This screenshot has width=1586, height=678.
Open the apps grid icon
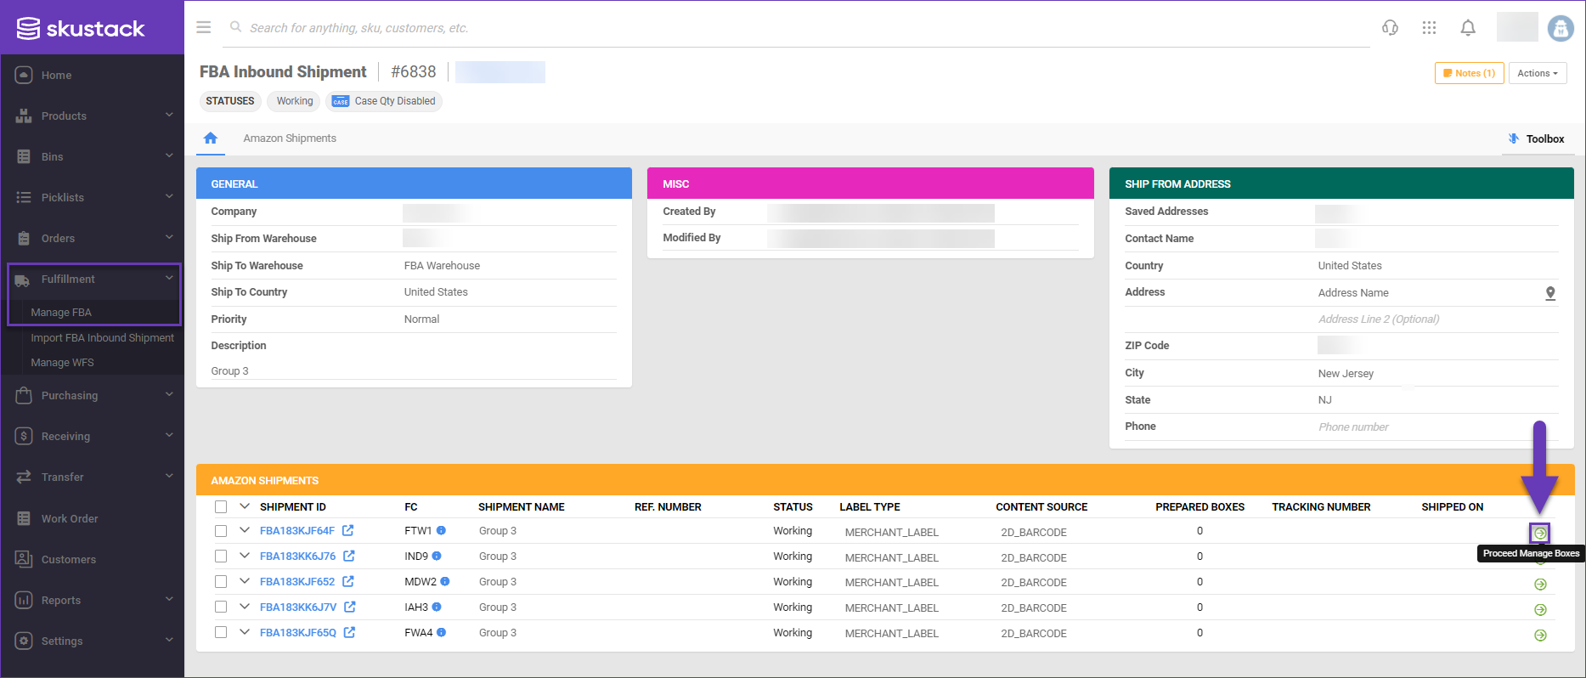click(1429, 27)
